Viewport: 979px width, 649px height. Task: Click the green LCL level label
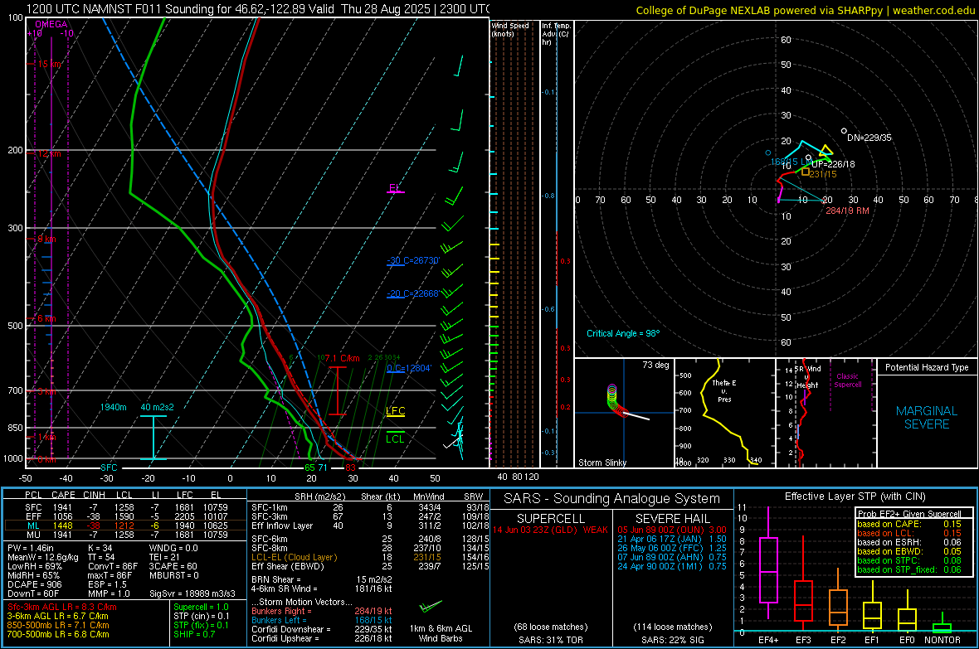coord(395,438)
